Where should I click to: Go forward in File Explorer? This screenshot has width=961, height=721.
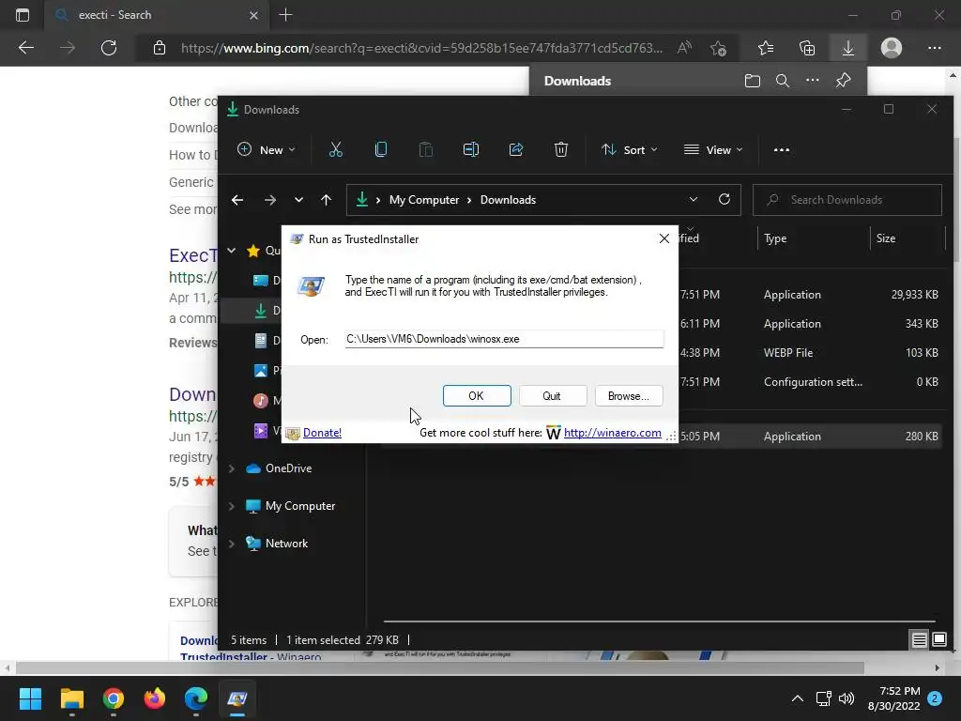pyautogui.click(x=269, y=200)
